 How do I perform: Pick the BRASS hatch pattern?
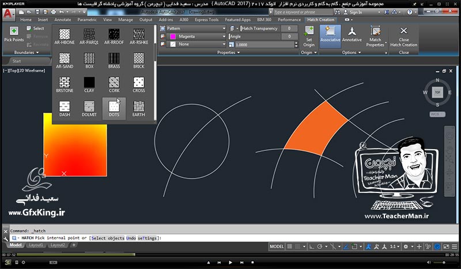114,60
